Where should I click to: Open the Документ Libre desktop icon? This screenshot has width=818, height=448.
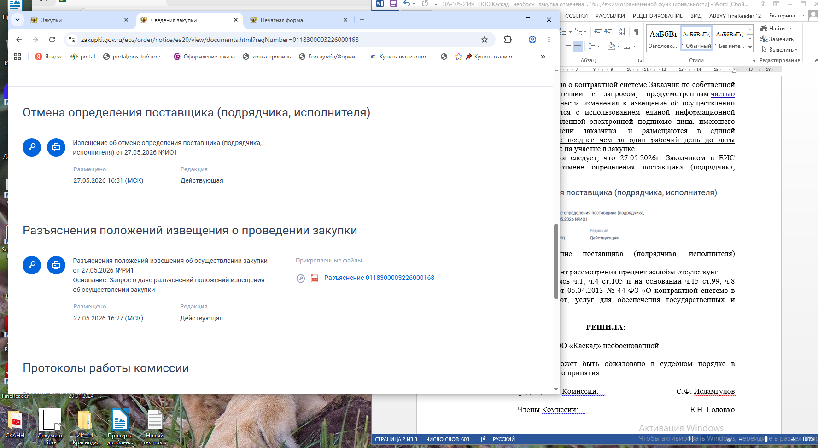50,427
